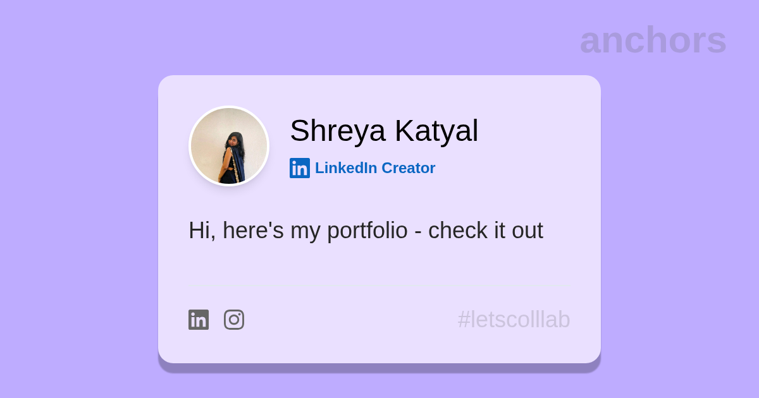759x398 pixels.
Task: Click the surname Katyal in heading
Action: [x=436, y=131]
